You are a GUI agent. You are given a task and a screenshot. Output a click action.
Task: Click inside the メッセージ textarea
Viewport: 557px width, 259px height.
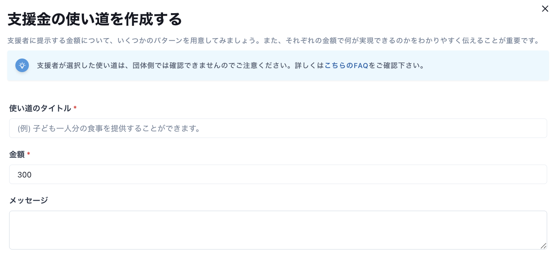point(278,230)
